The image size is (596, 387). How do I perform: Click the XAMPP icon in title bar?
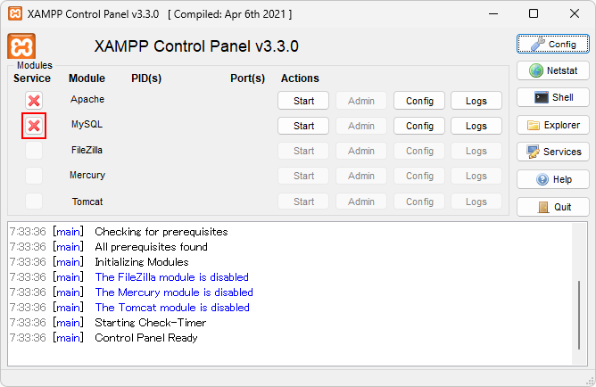coord(15,13)
